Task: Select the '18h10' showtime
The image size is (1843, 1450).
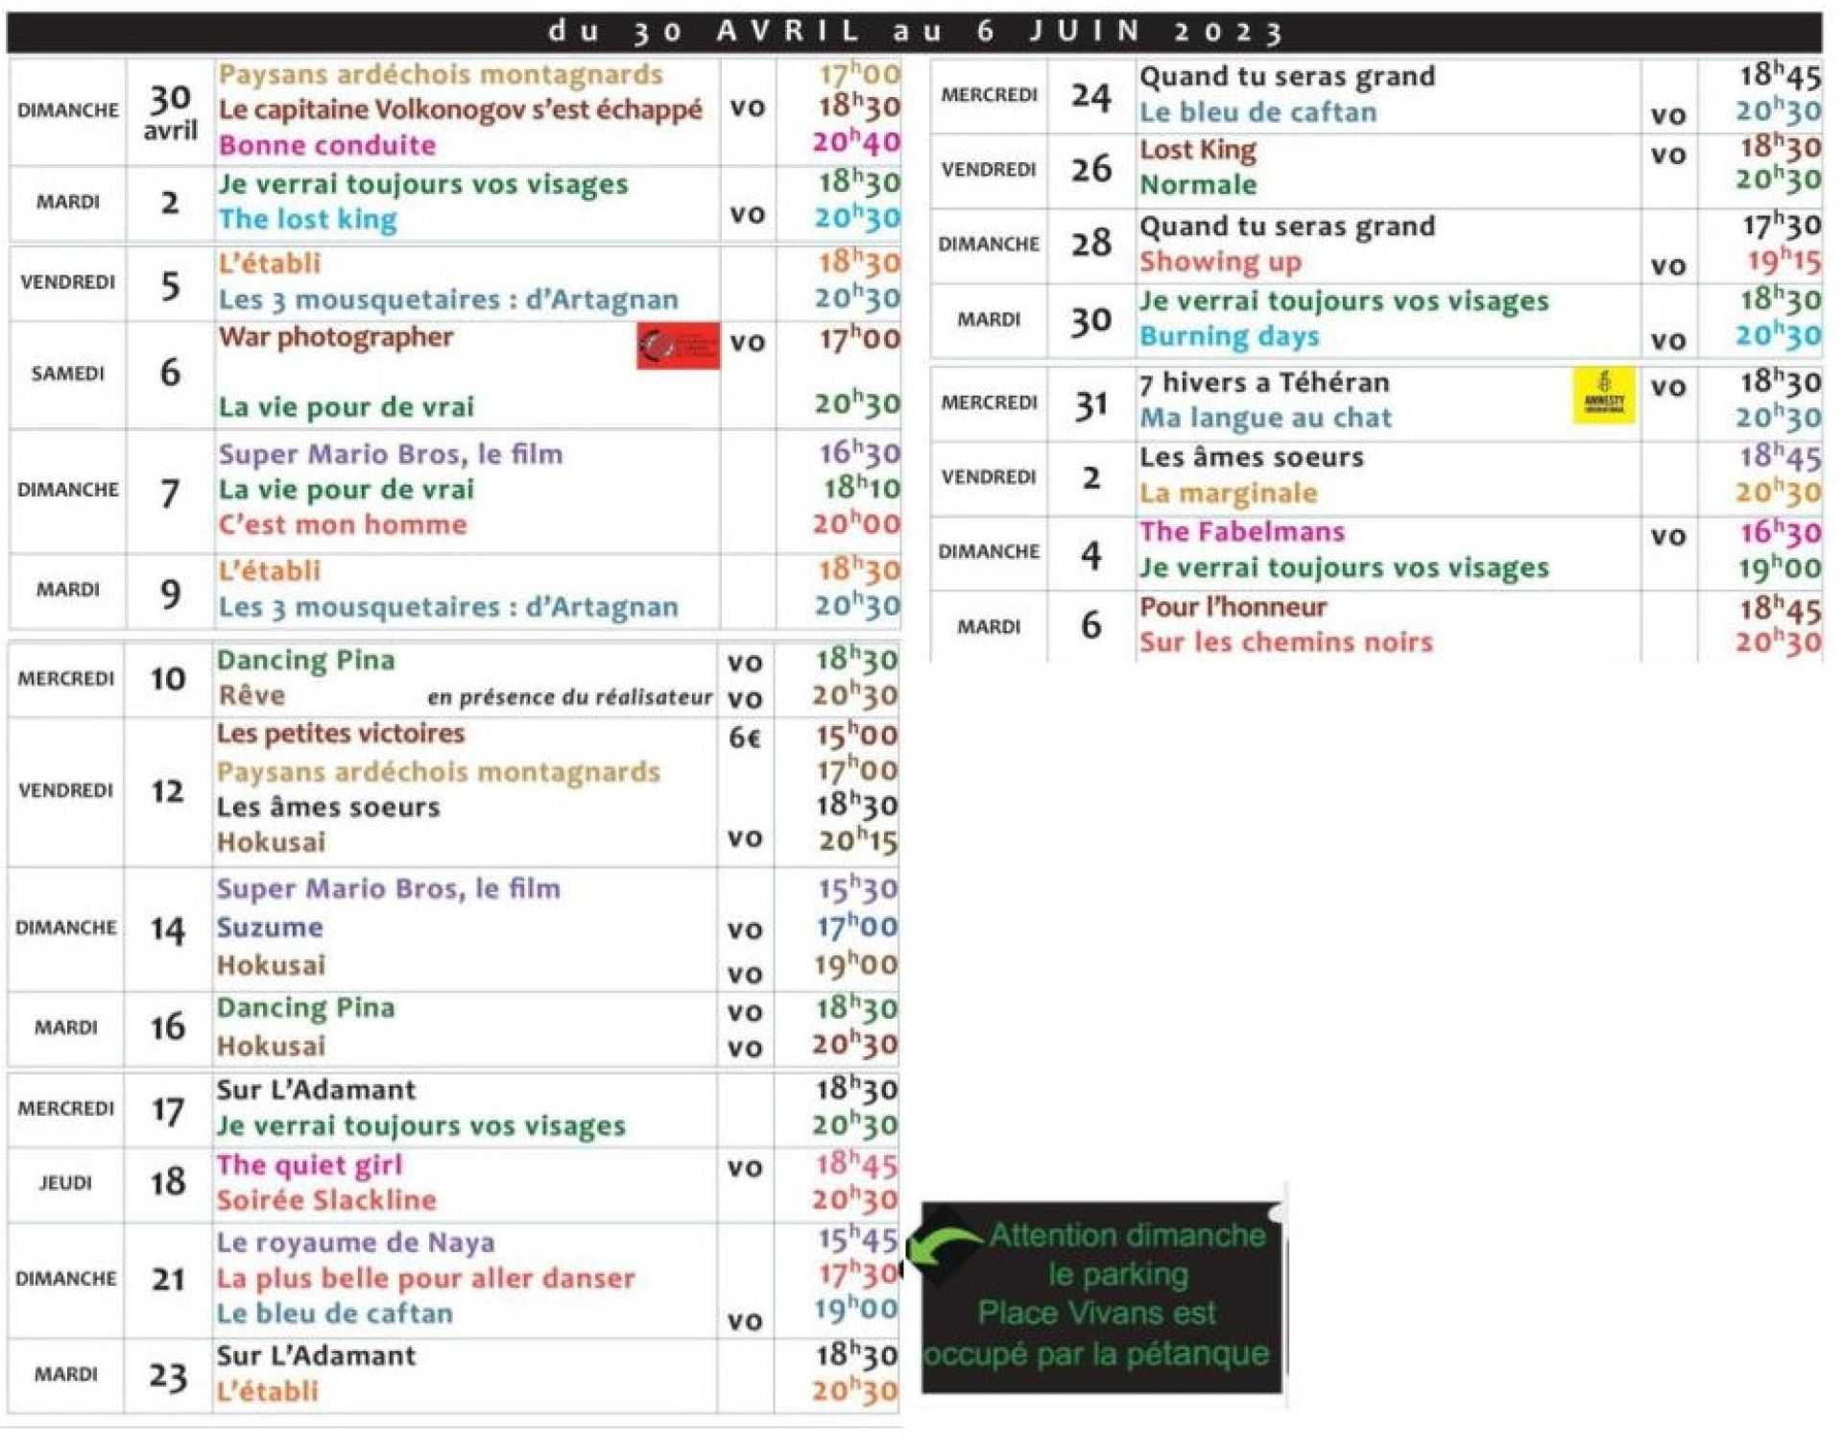Action: pyautogui.click(x=861, y=488)
